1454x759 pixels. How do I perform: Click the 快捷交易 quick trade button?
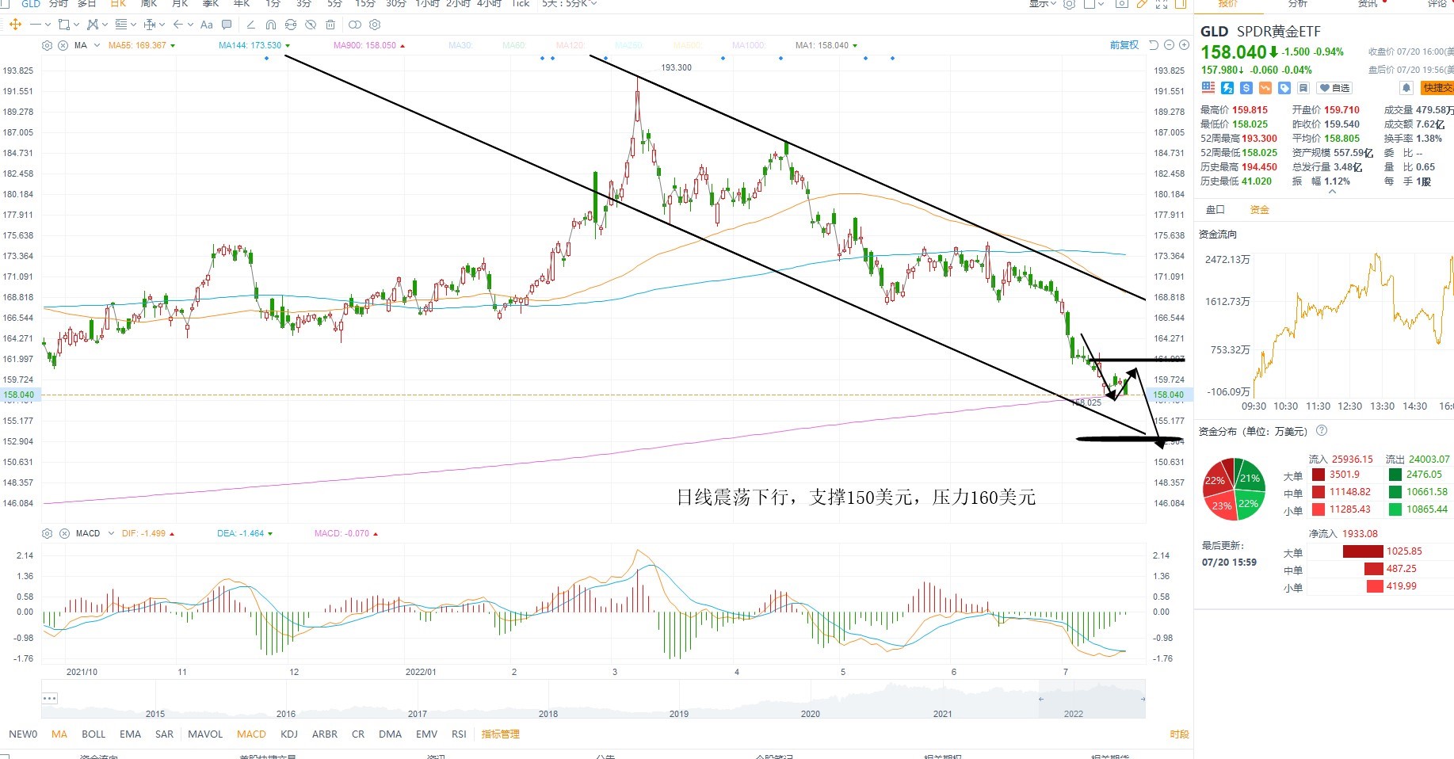(1437, 88)
